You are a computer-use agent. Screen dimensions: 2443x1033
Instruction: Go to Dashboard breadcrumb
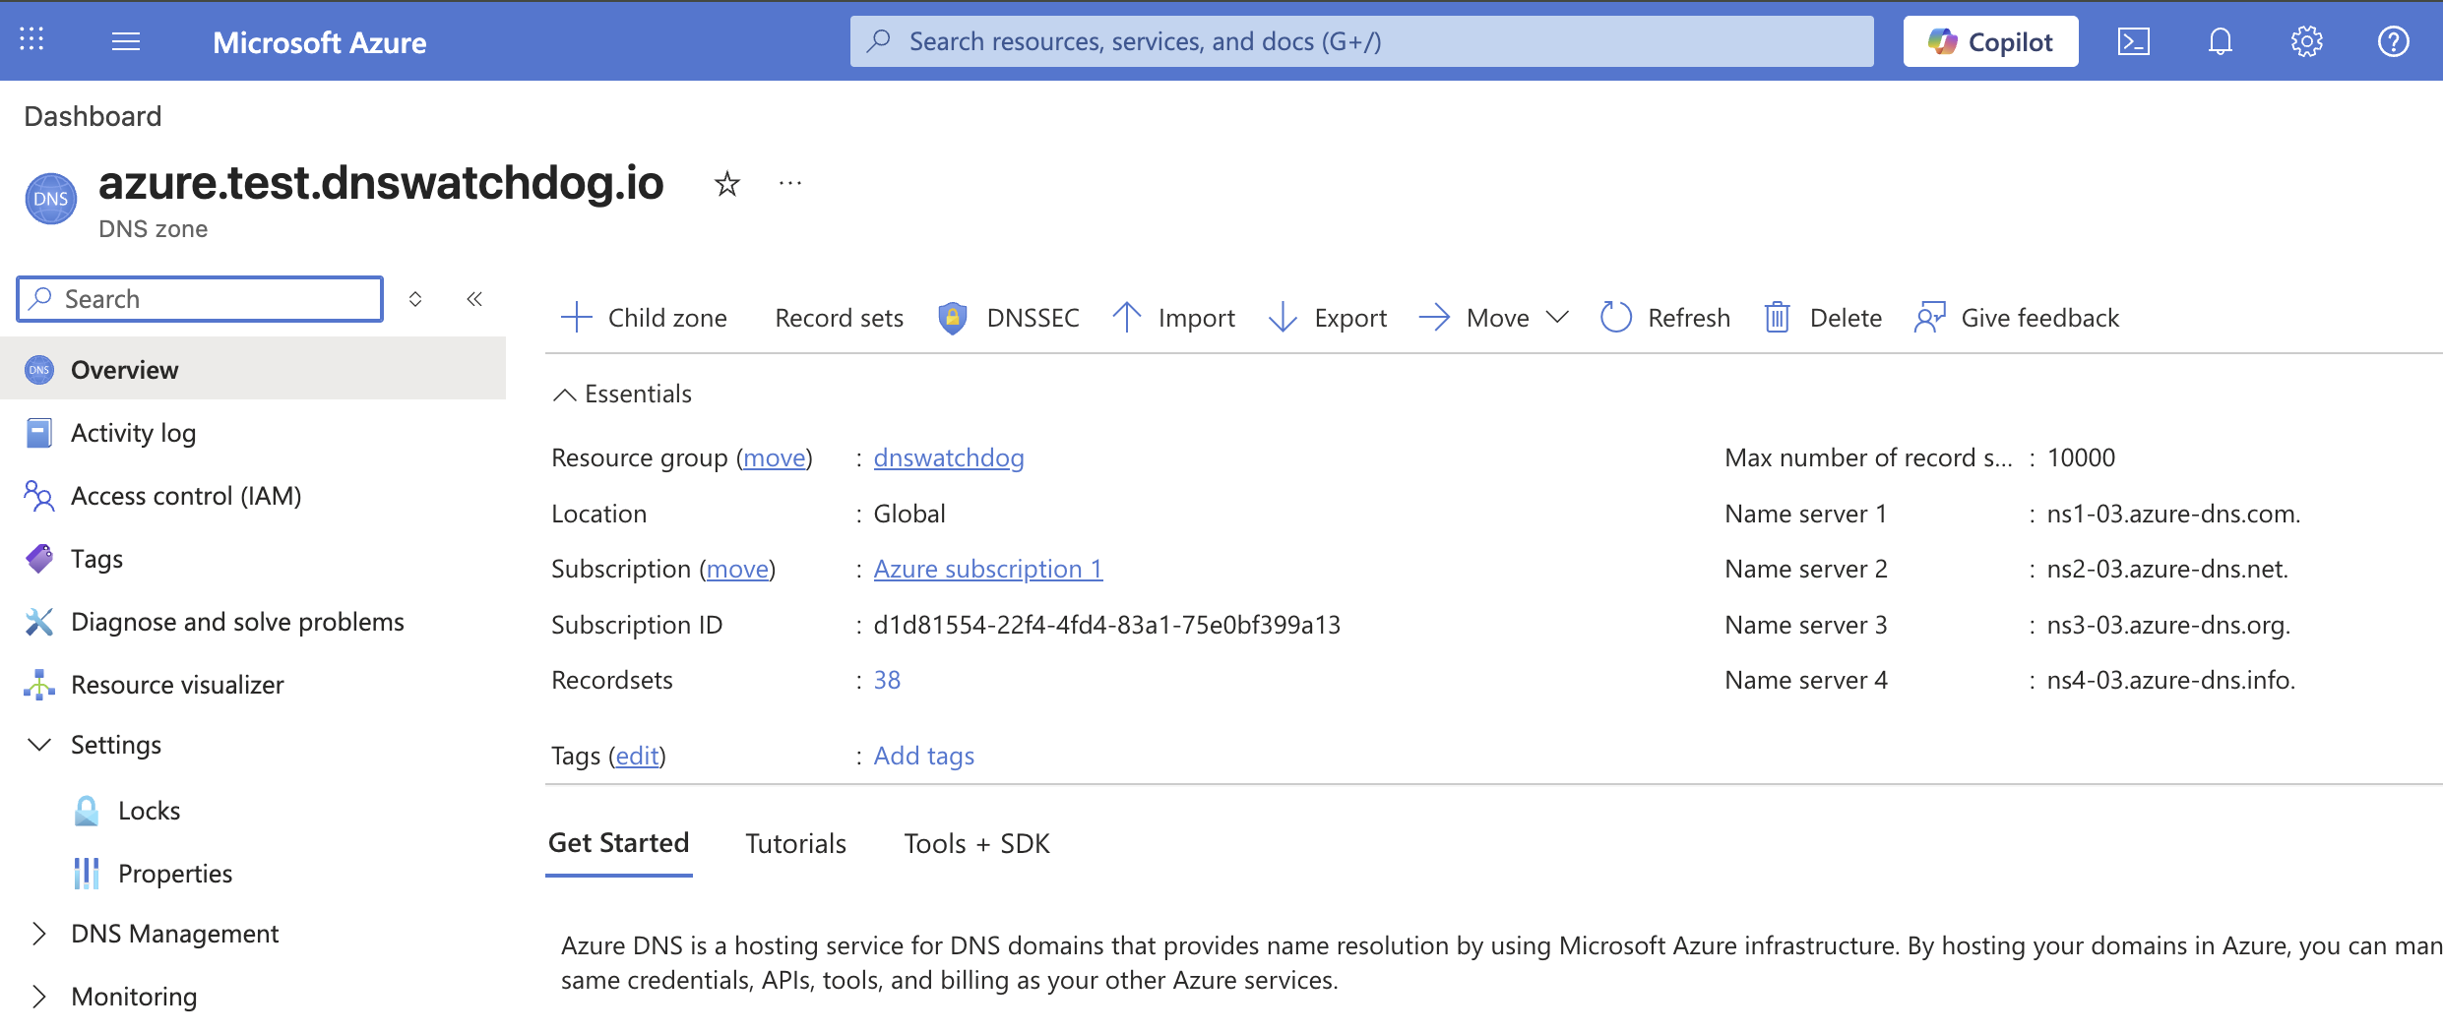pos(93,116)
